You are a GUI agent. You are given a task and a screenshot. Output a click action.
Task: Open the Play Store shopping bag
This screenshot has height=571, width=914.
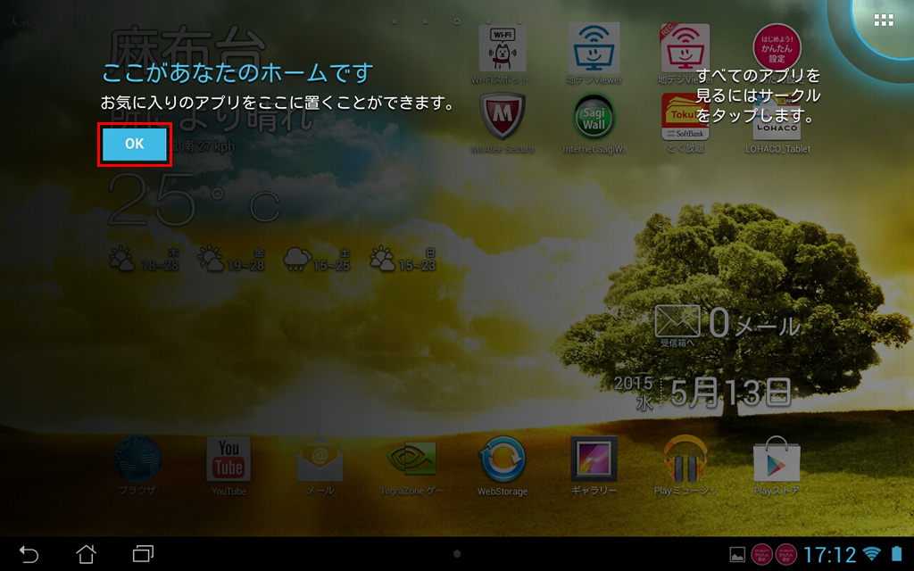(776, 460)
